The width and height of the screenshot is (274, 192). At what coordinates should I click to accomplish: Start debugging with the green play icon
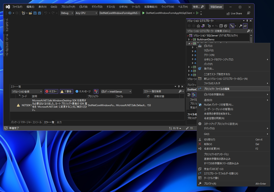click(x=143, y=13)
